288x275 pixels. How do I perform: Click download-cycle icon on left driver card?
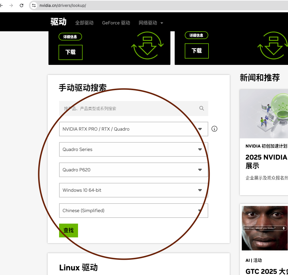click(x=147, y=45)
